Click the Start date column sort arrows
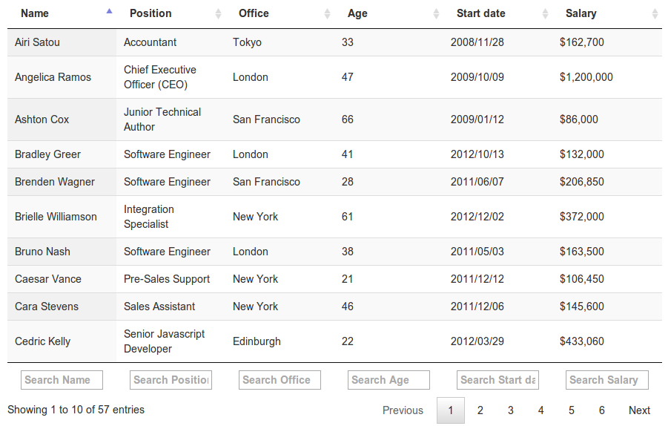 546,13
